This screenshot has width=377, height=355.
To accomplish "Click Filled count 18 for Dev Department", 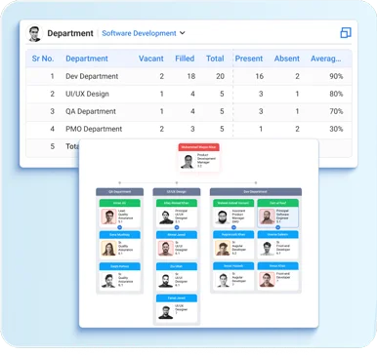I will click(191, 76).
